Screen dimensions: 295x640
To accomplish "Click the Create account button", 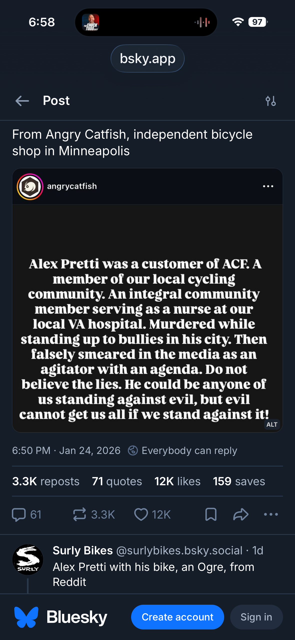I will click(x=177, y=617).
